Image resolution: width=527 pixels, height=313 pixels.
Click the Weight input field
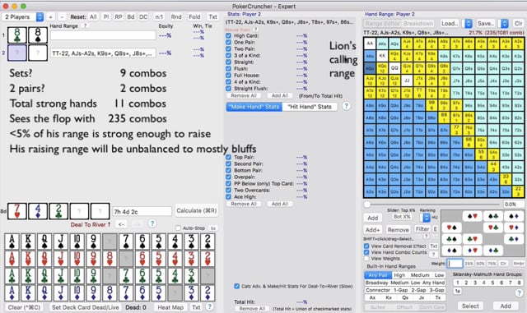[x=455, y=264]
